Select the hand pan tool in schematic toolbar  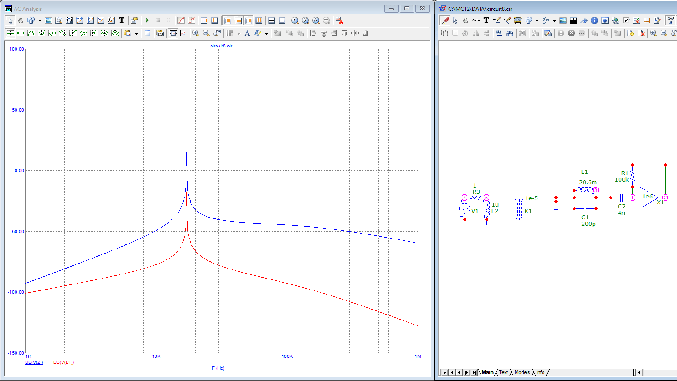465,20
